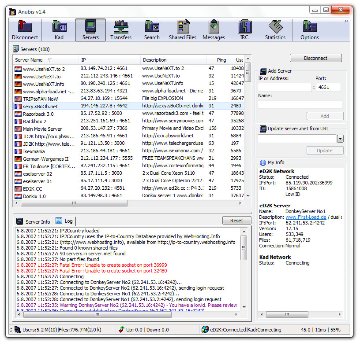The image size is (360, 346).
Task: Open the www.First-Load.de link
Action: tap(306, 217)
